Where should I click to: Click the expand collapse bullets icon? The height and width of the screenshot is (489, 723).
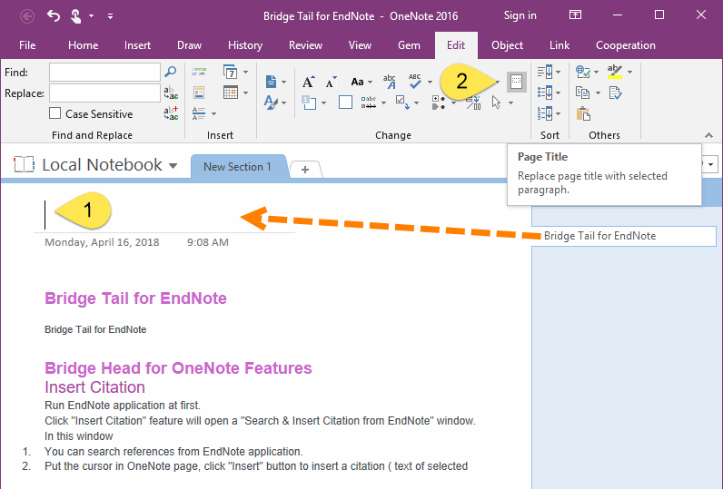click(x=439, y=103)
